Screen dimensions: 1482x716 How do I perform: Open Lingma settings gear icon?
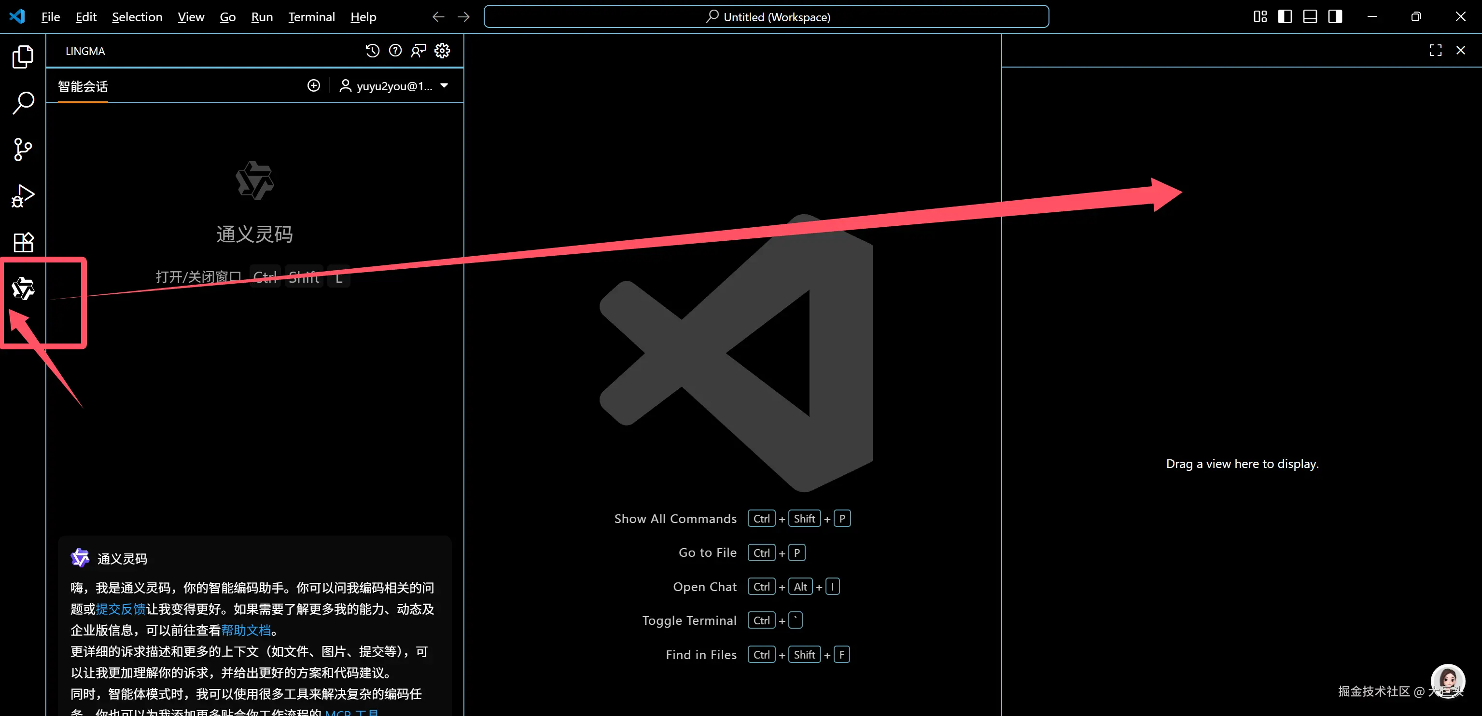(442, 51)
